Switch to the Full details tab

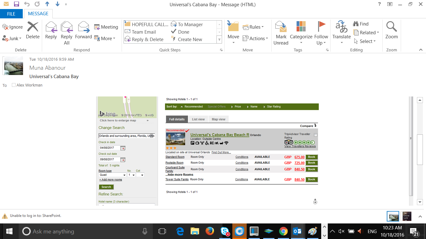point(177,119)
